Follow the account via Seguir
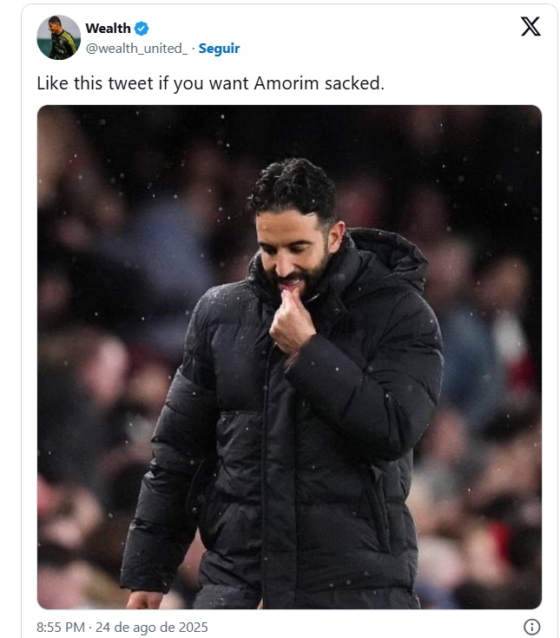Screen dimensions: 560x638 [219, 49]
